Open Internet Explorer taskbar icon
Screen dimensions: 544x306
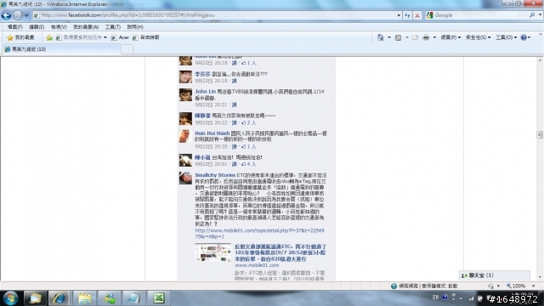[x=59, y=298]
